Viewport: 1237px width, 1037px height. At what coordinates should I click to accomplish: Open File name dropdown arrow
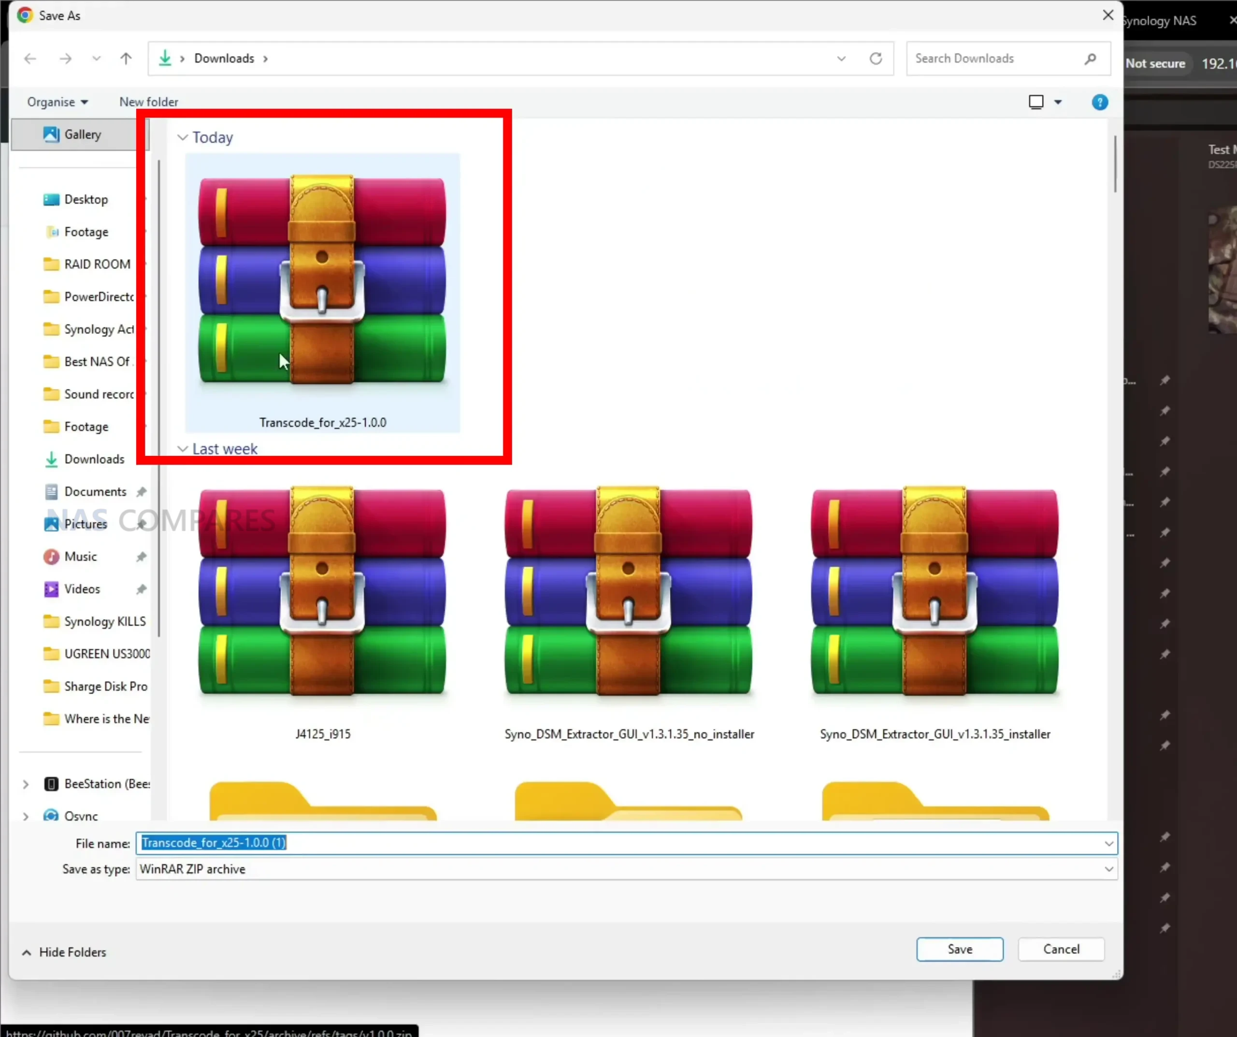click(1108, 843)
